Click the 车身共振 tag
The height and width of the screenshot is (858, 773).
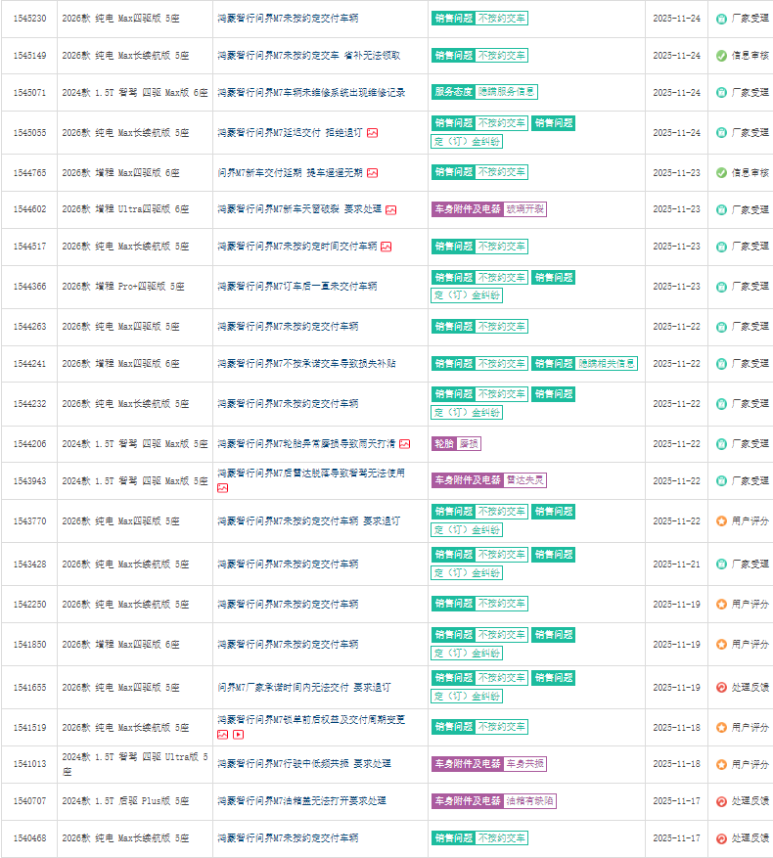525,764
